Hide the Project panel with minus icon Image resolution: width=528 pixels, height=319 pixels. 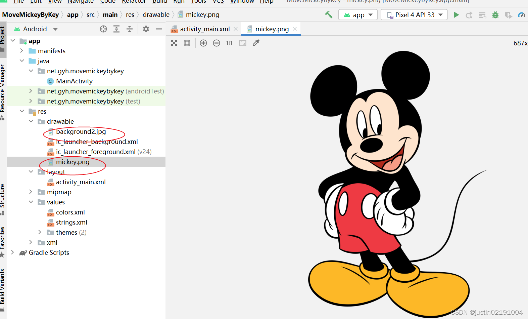(159, 29)
